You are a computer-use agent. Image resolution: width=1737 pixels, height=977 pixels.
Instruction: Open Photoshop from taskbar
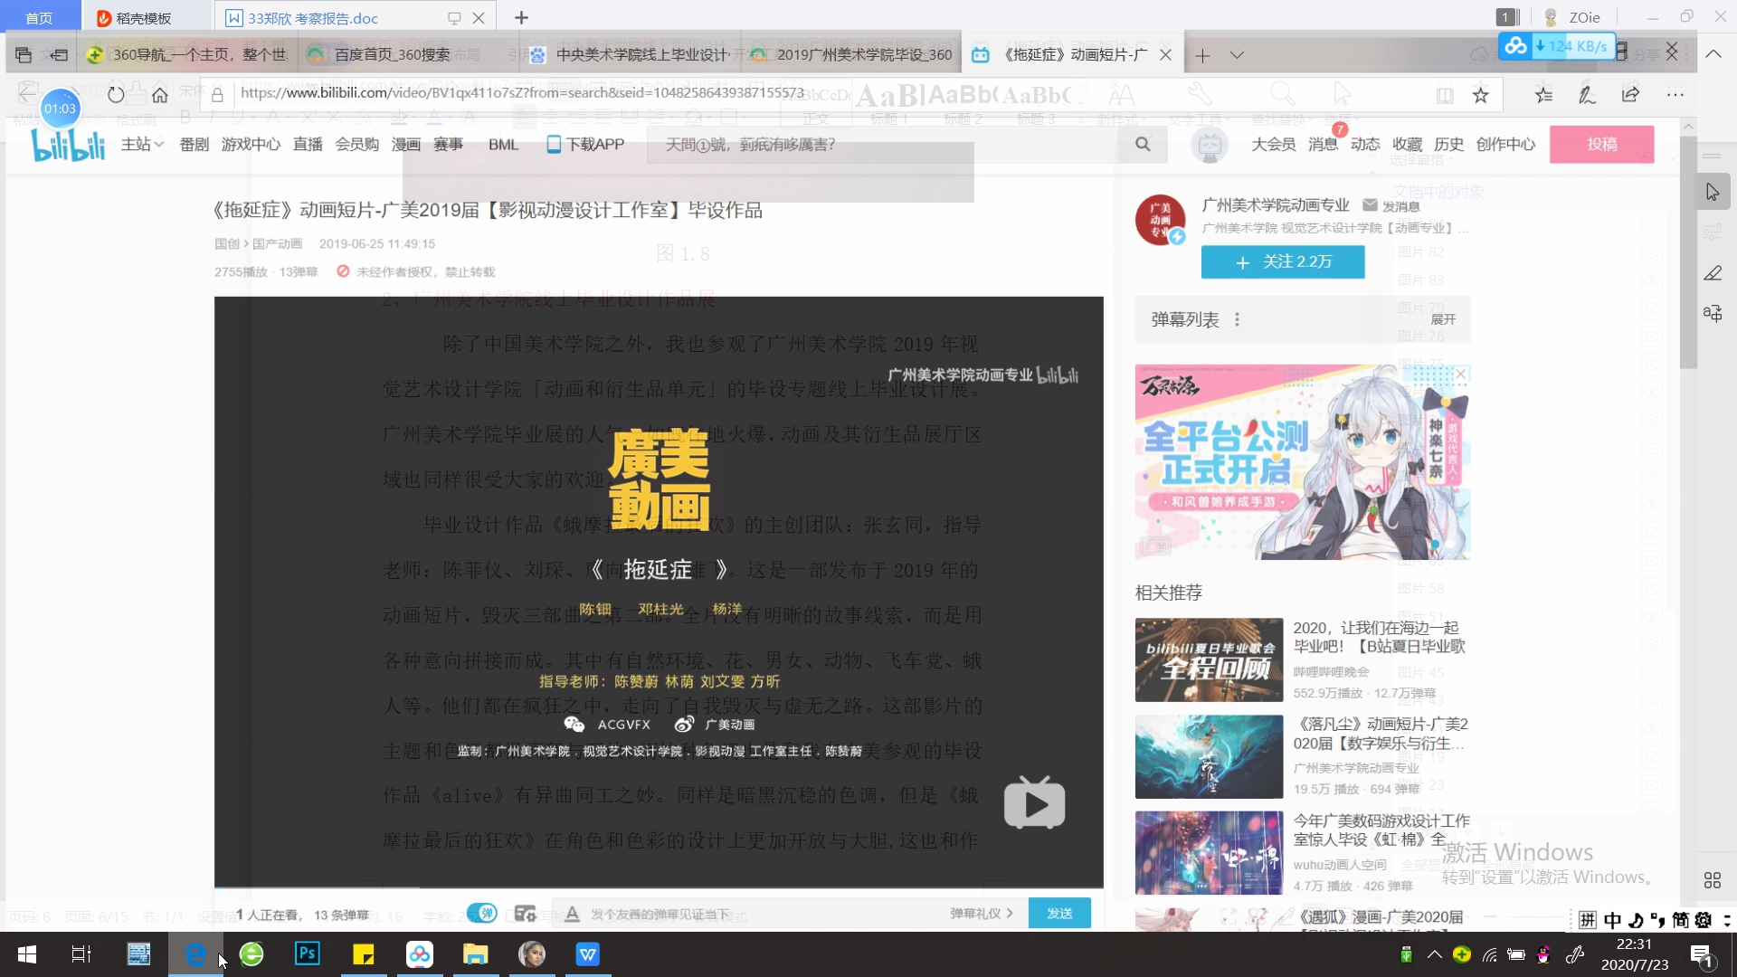click(x=308, y=953)
